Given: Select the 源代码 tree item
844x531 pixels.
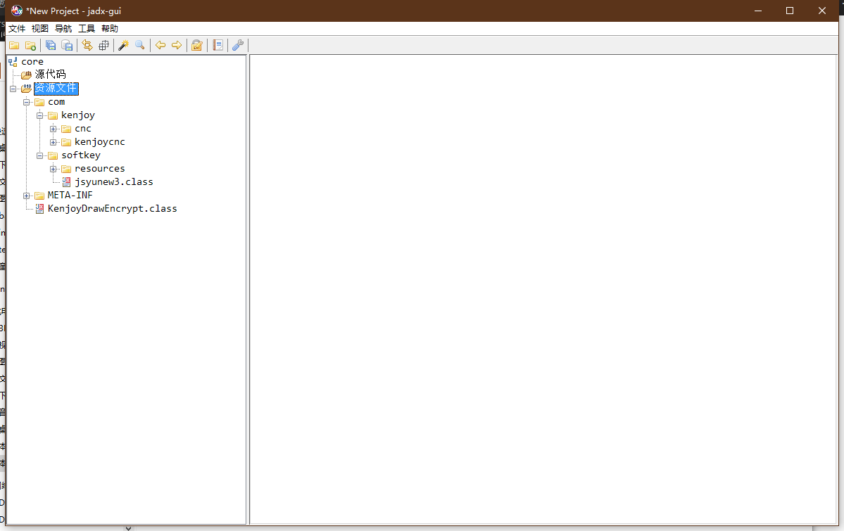Looking at the screenshot, I should pos(50,75).
